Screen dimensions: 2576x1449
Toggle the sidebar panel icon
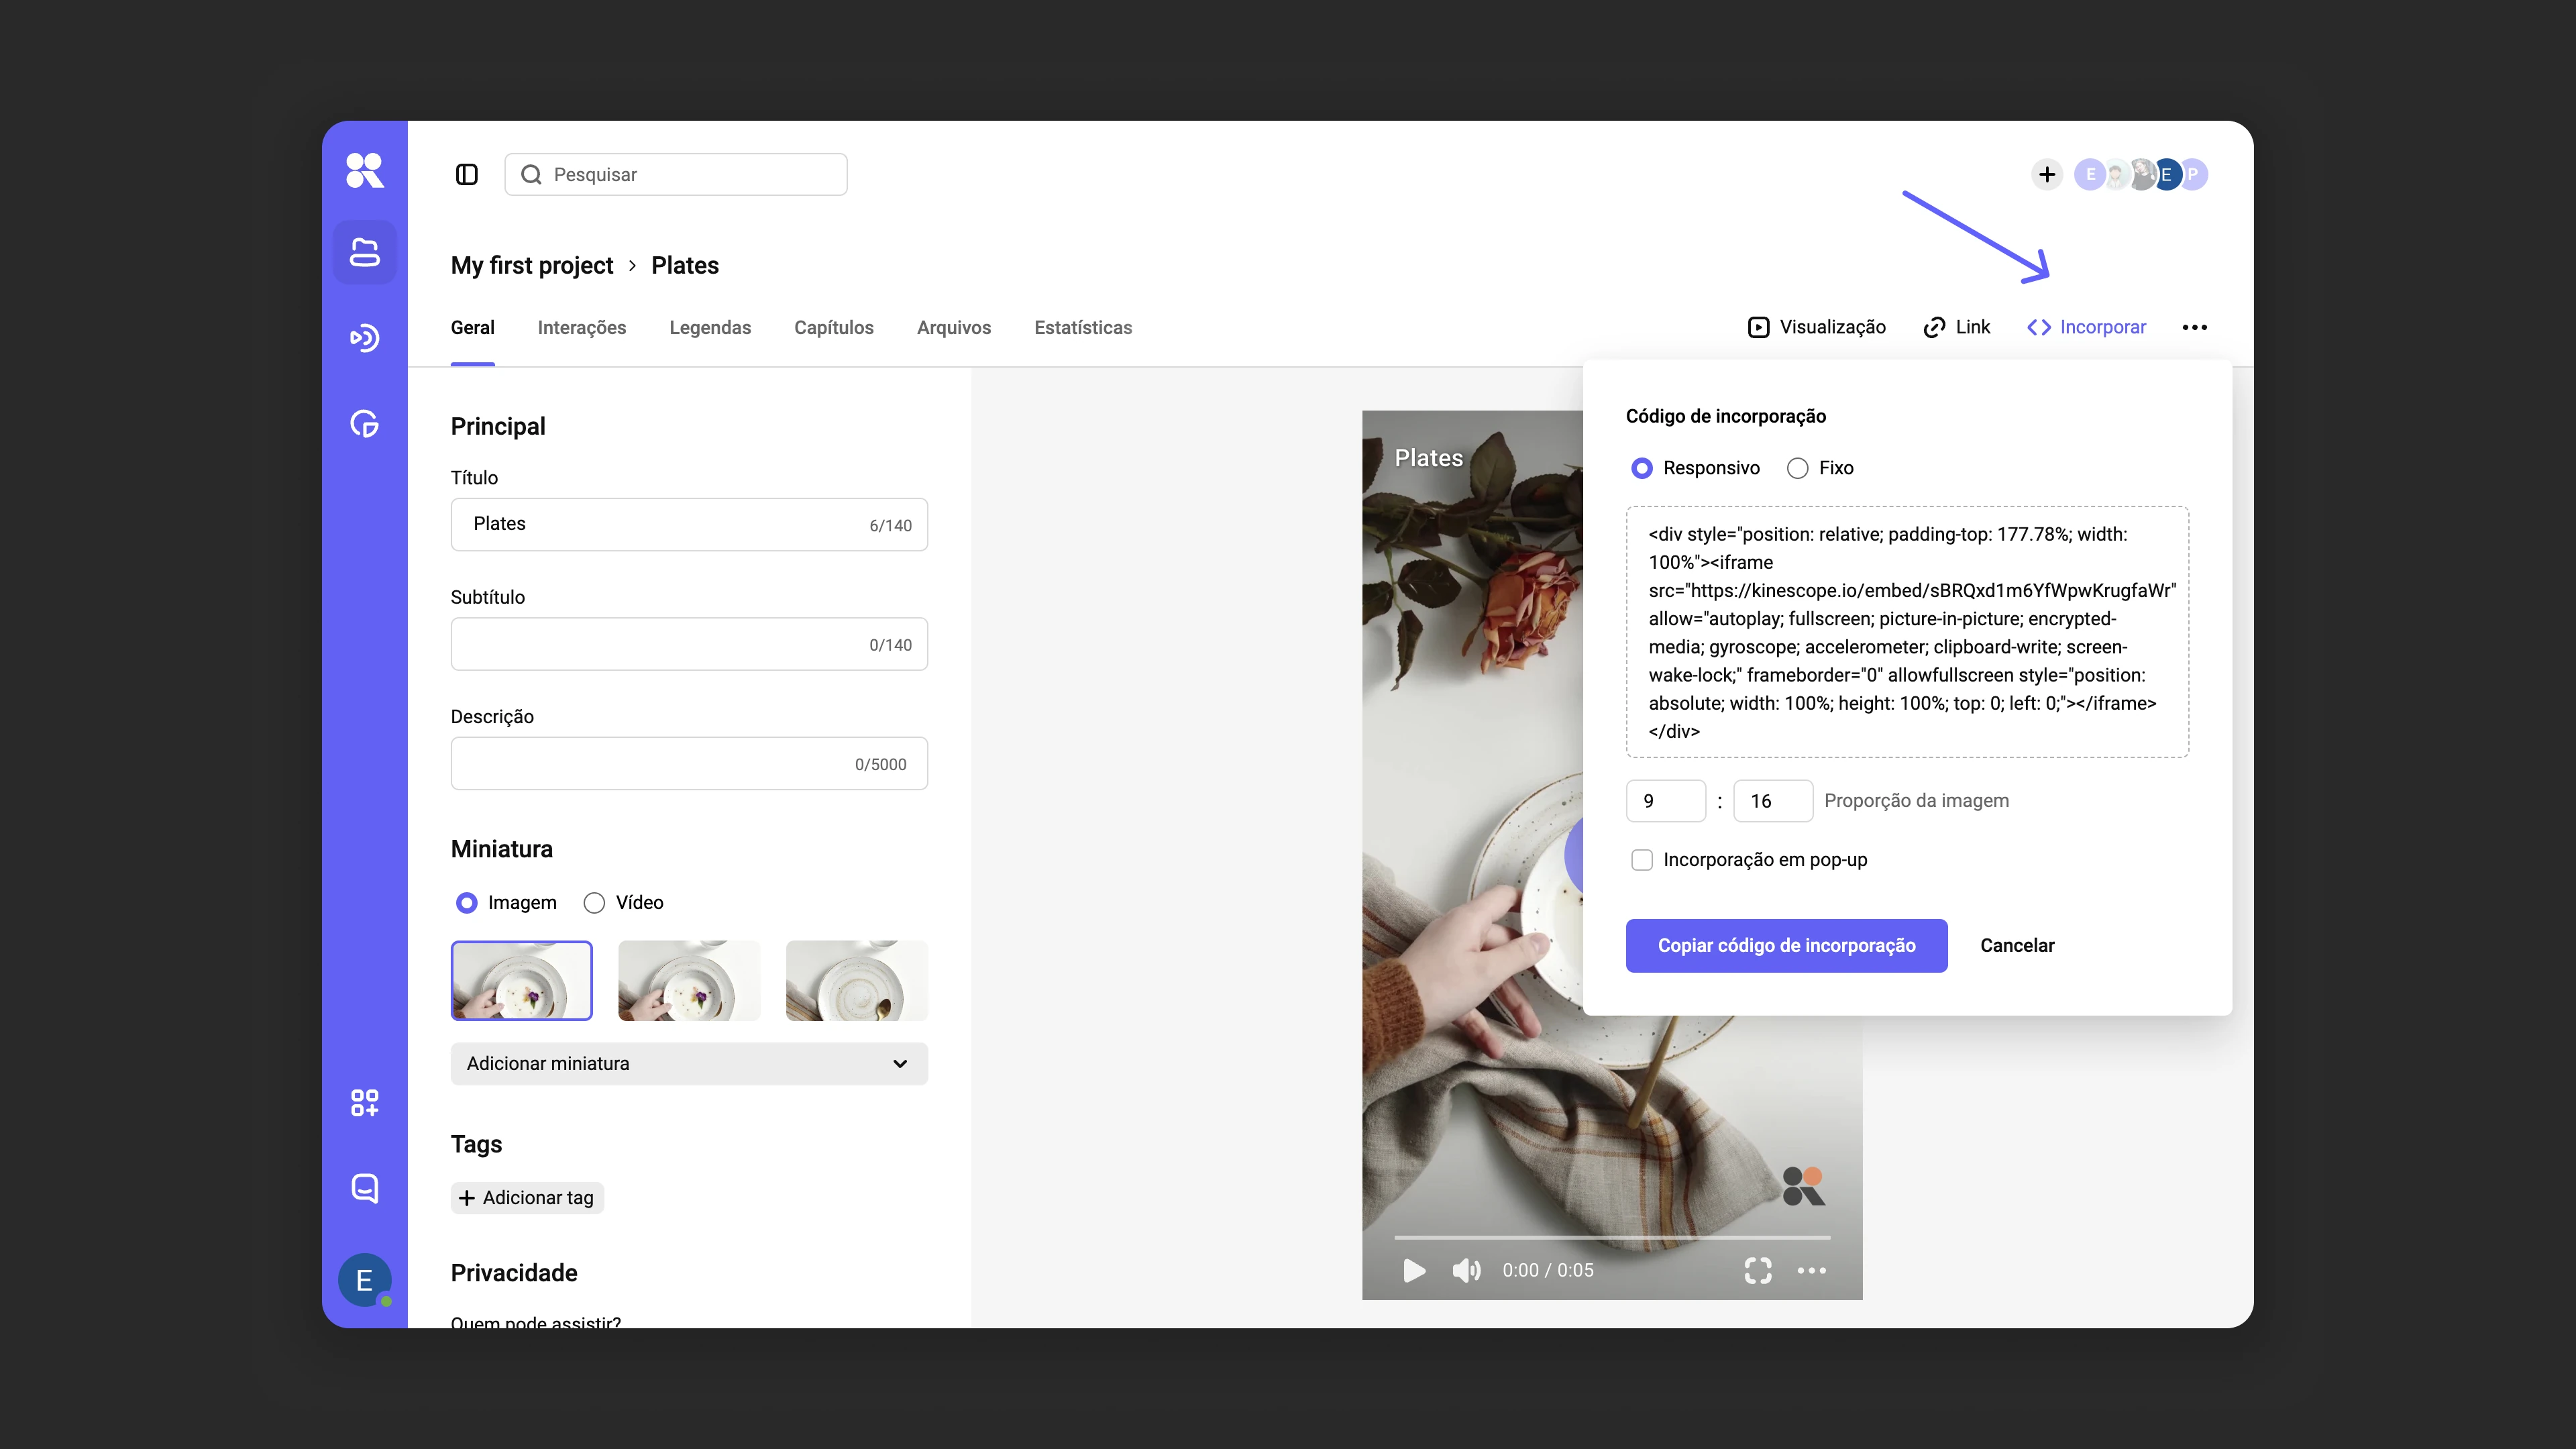466,175
